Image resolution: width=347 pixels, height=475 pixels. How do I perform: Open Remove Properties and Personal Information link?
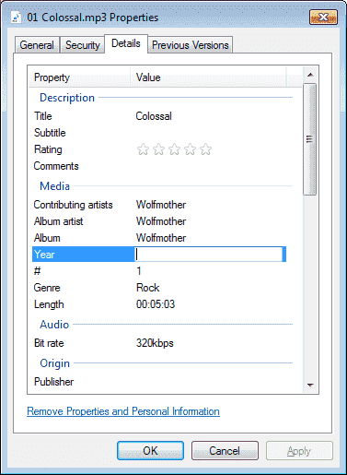pyautogui.click(x=123, y=411)
